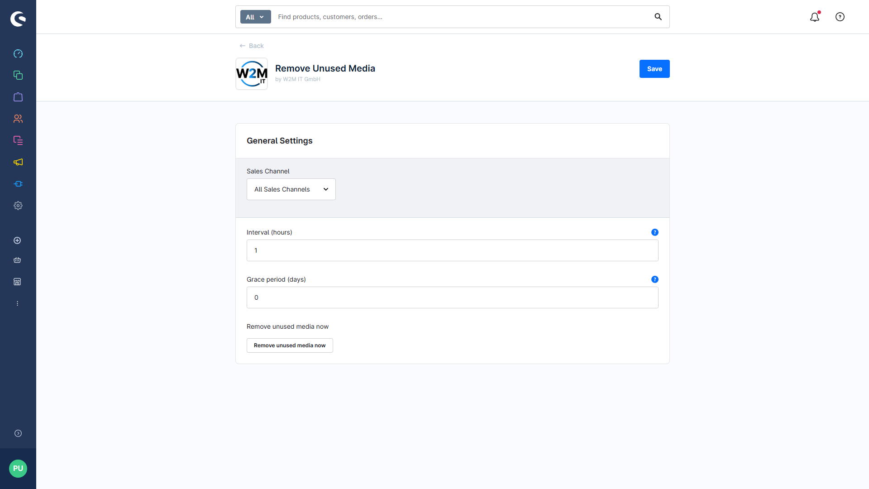Go Back to the previous page
This screenshot has height=489, width=869.
pos(252,46)
